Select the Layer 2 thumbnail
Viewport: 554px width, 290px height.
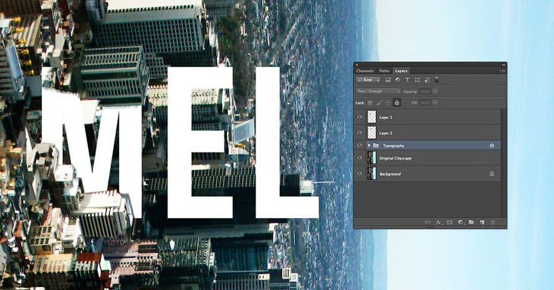click(371, 133)
